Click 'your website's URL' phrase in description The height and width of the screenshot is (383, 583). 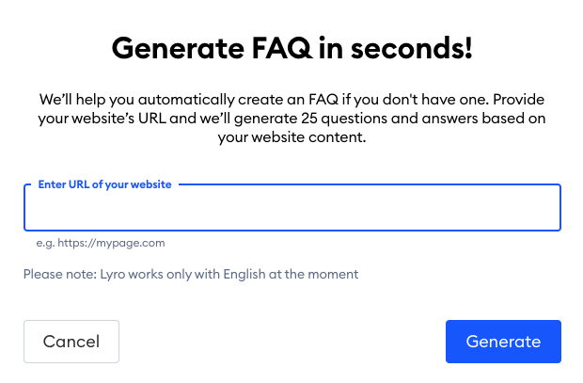click(102, 119)
